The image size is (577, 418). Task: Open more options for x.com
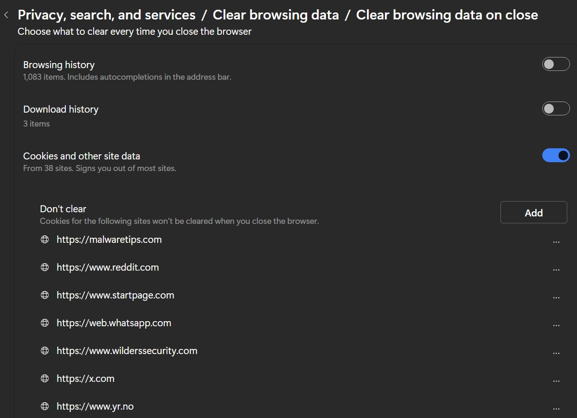point(556,381)
